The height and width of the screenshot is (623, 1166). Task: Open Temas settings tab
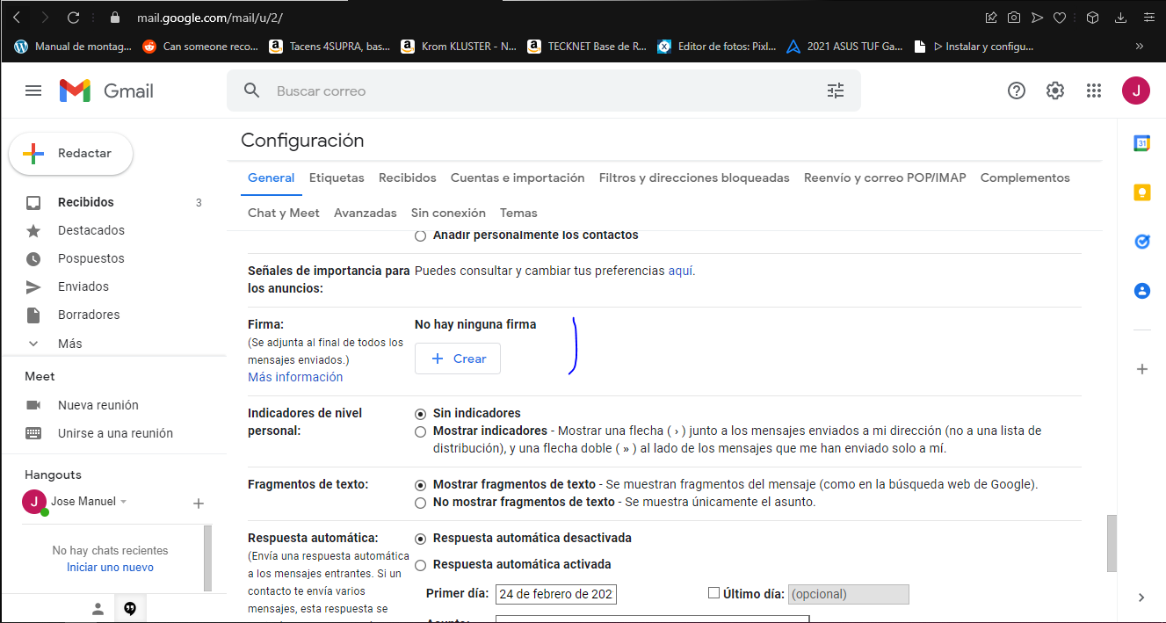tap(518, 213)
